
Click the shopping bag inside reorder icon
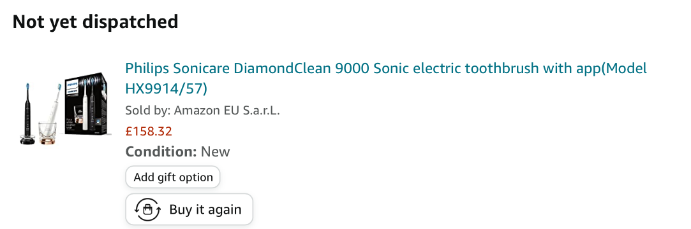[x=147, y=211]
